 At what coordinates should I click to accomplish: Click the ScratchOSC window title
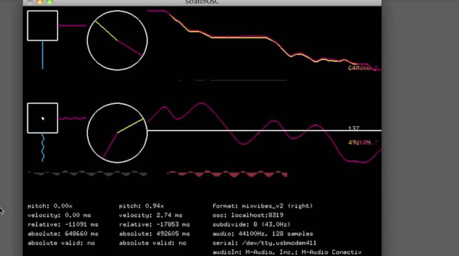(202, 2)
